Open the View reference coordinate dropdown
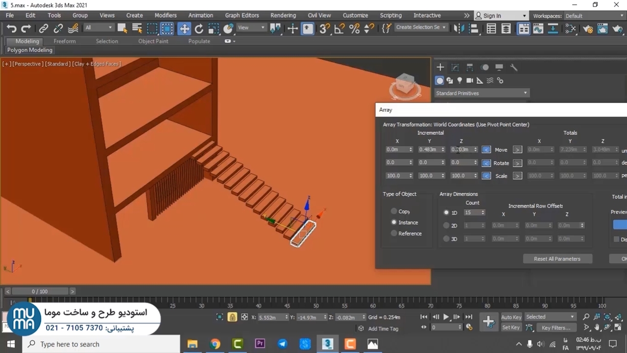 coord(251,28)
